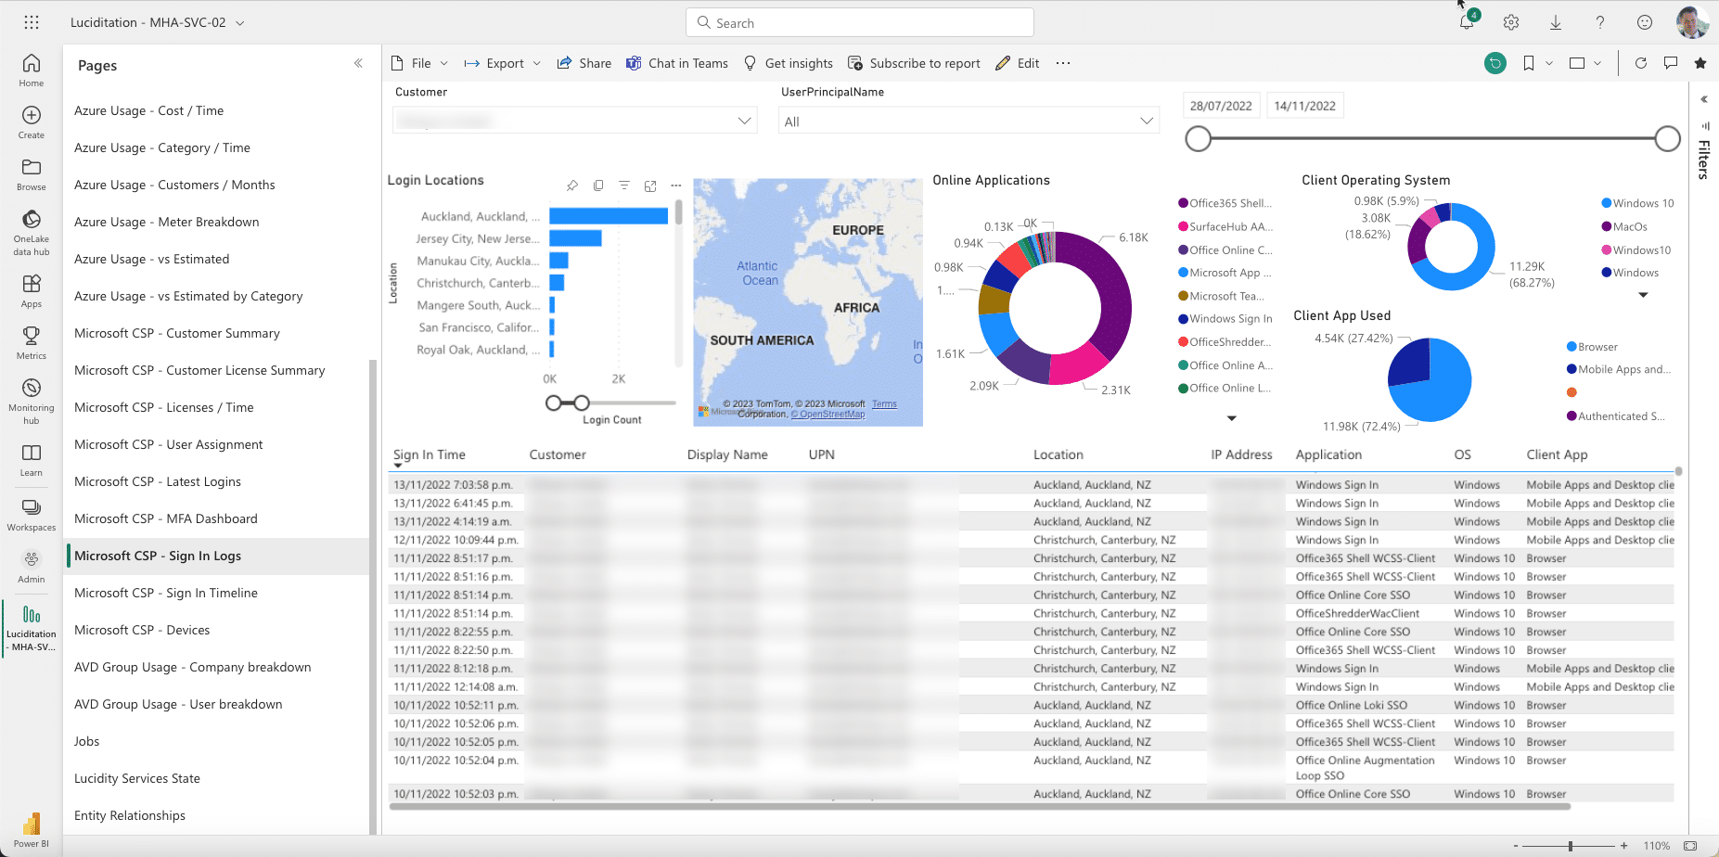Pin the Login Locations visual
This screenshot has height=857, width=1719.
click(x=572, y=185)
